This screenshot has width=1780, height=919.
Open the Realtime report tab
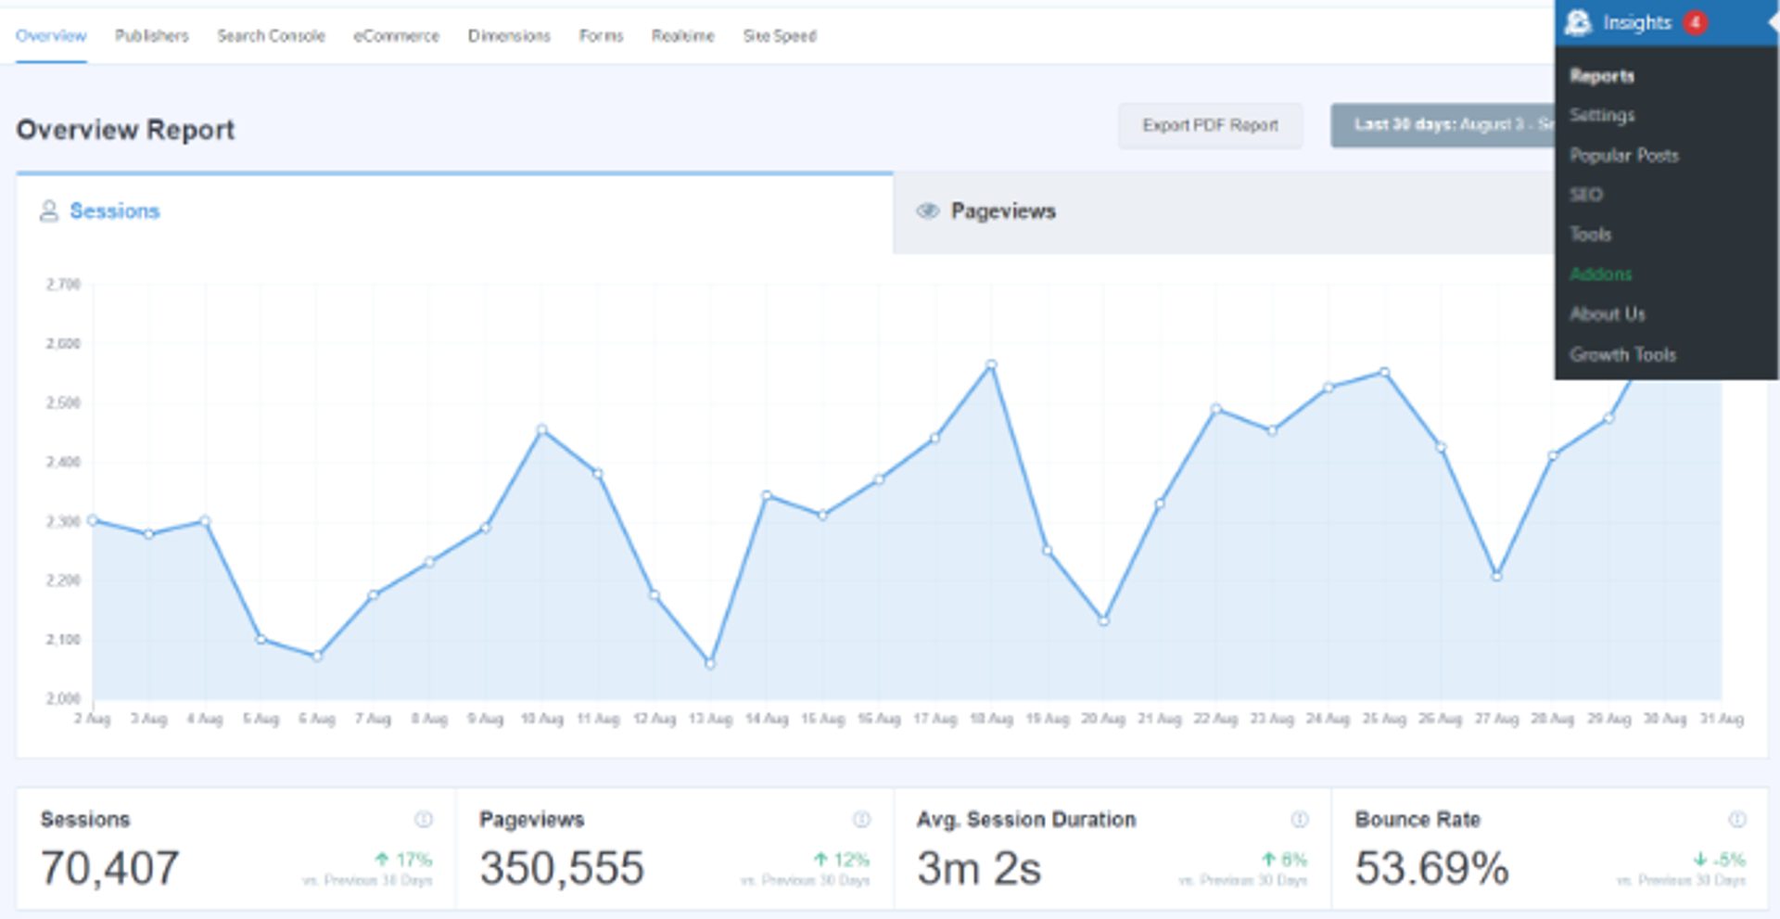[x=683, y=35]
